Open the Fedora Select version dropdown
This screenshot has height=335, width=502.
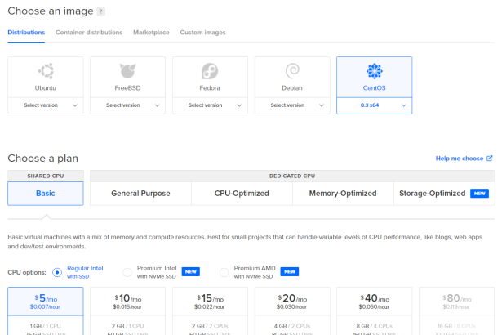[x=210, y=105]
